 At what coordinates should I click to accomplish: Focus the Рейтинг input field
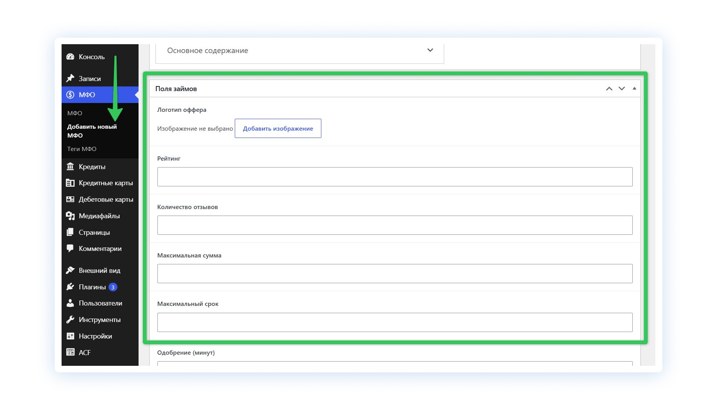pyautogui.click(x=395, y=177)
